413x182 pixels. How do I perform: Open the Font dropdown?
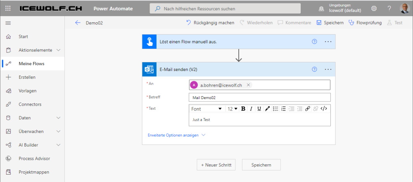[207, 109]
